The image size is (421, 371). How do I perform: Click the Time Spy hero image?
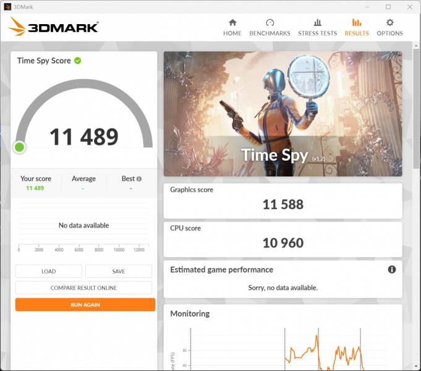click(x=283, y=114)
